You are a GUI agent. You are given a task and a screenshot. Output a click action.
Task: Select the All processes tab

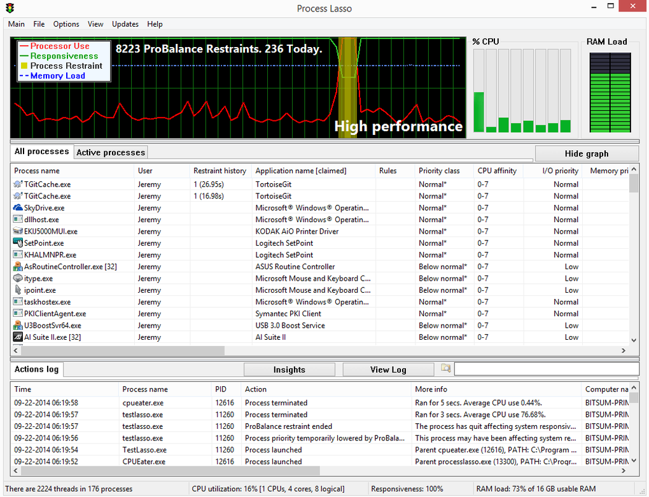[x=41, y=151]
